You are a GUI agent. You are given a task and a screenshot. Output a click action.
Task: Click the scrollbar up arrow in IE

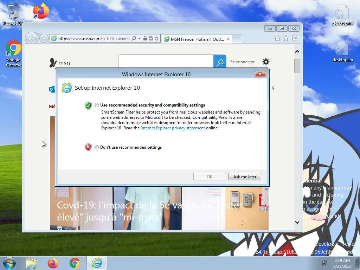coord(297,52)
